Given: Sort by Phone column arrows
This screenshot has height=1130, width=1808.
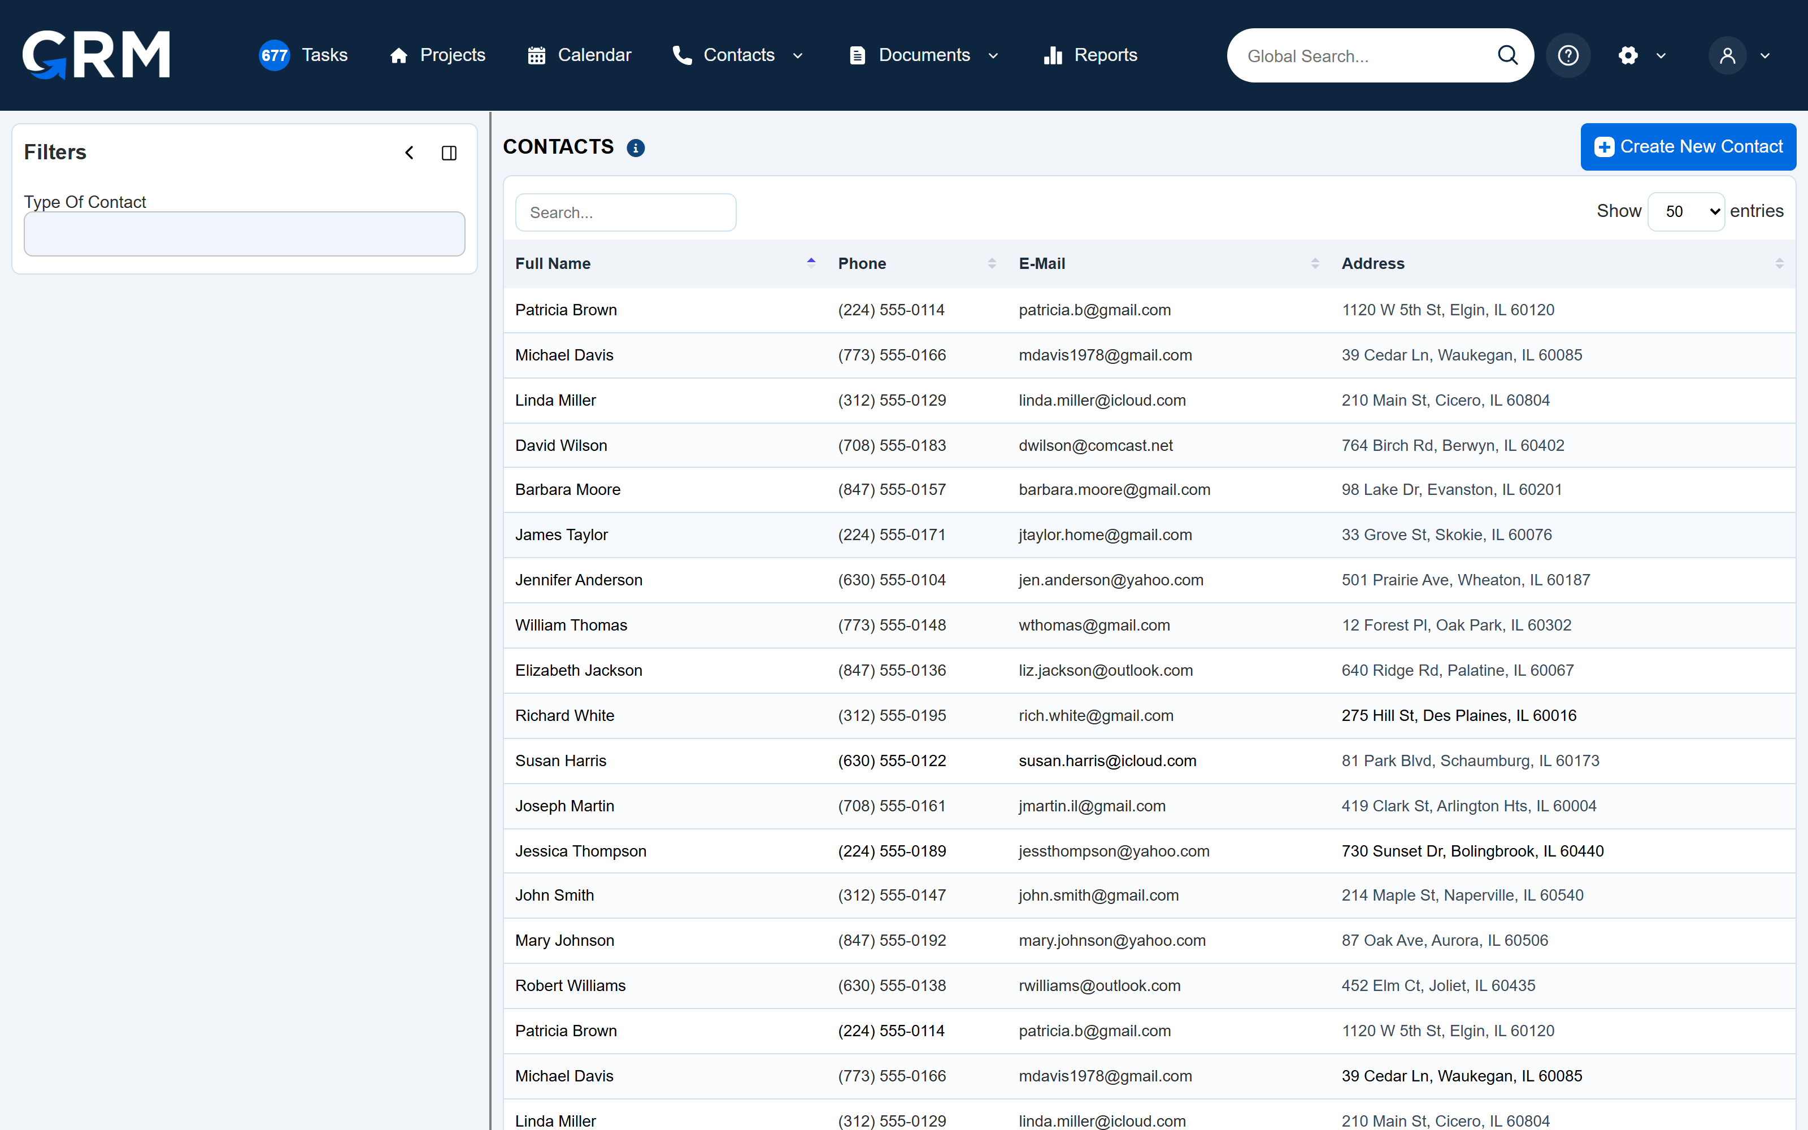Looking at the screenshot, I should point(992,263).
